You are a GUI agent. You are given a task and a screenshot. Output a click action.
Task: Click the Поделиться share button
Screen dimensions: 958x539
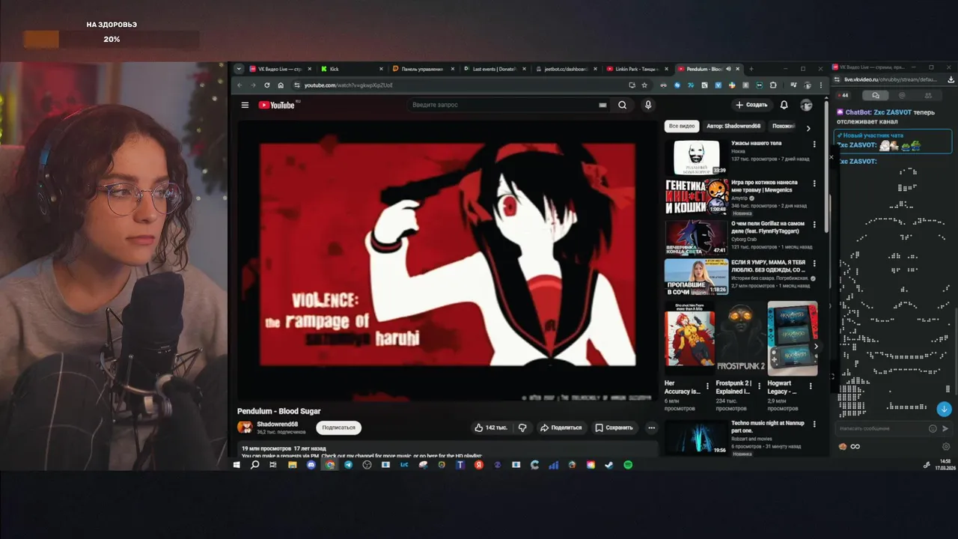point(561,427)
